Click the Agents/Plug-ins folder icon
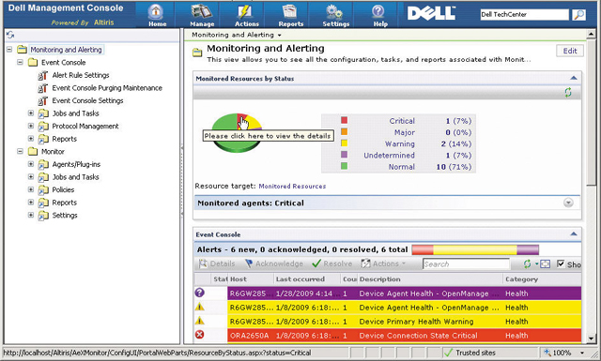 [43, 165]
